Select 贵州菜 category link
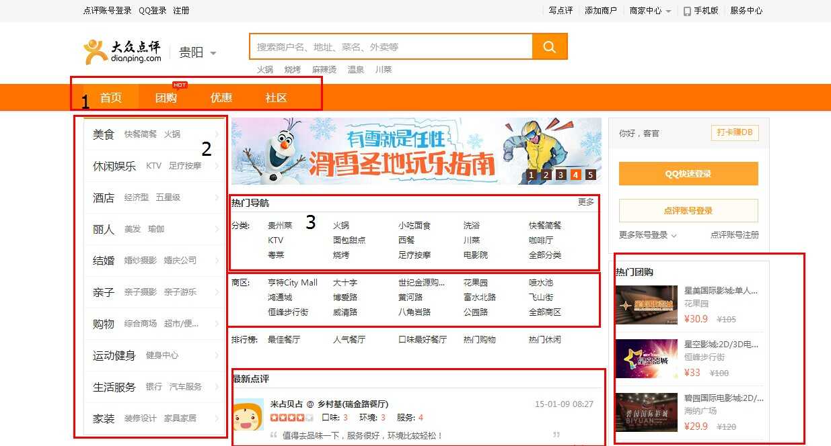 pyautogui.click(x=280, y=226)
